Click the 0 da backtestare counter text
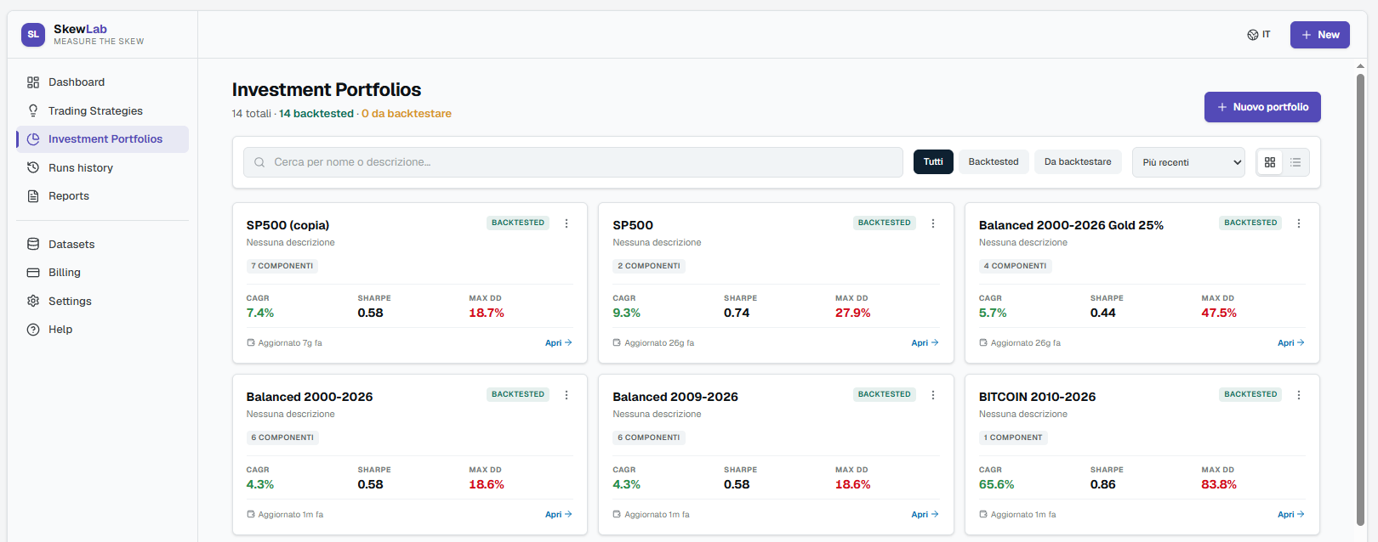Image resolution: width=1378 pixels, height=542 pixels. pos(407,114)
